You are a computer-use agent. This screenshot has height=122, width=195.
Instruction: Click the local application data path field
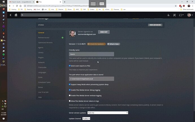click(x=91, y=79)
